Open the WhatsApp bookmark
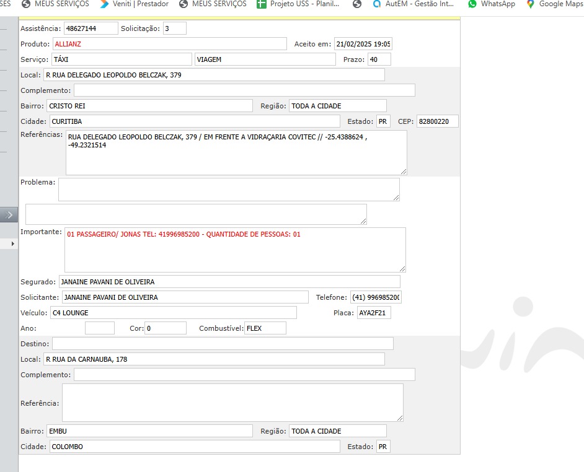 point(492,4)
